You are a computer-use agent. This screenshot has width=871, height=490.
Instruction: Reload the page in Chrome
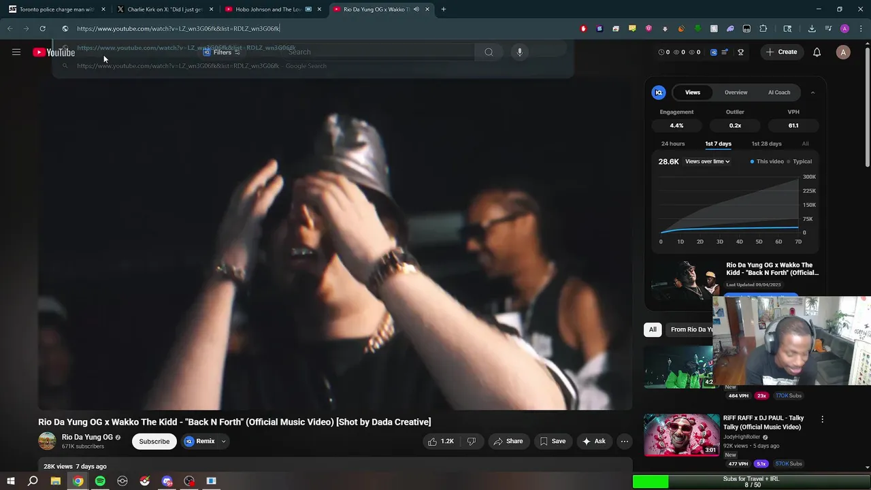coord(42,29)
